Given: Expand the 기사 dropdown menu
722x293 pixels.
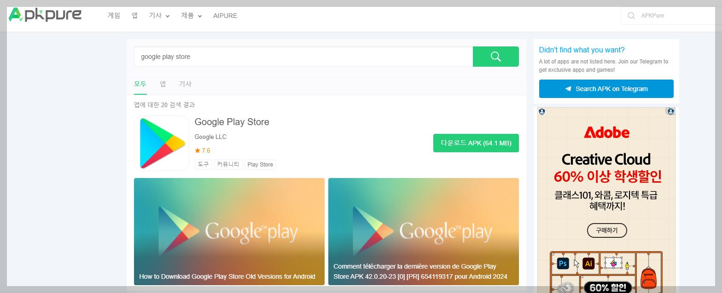Looking at the screenshot, I should 159,16.
